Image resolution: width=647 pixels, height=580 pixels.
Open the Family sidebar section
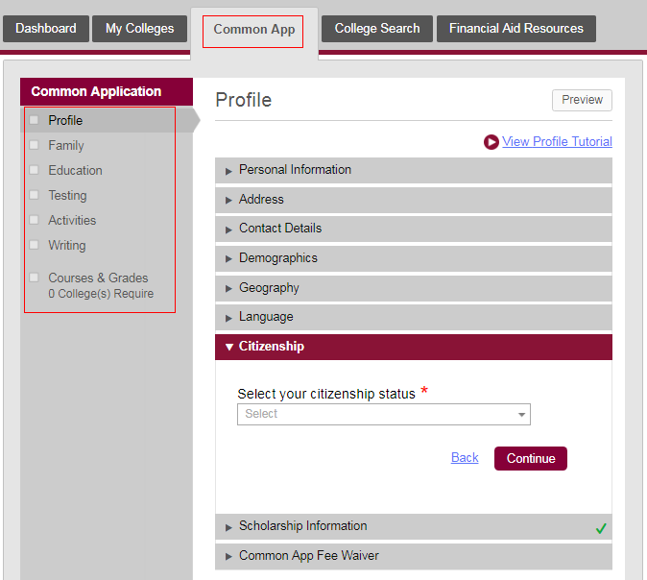click(66, 145)
